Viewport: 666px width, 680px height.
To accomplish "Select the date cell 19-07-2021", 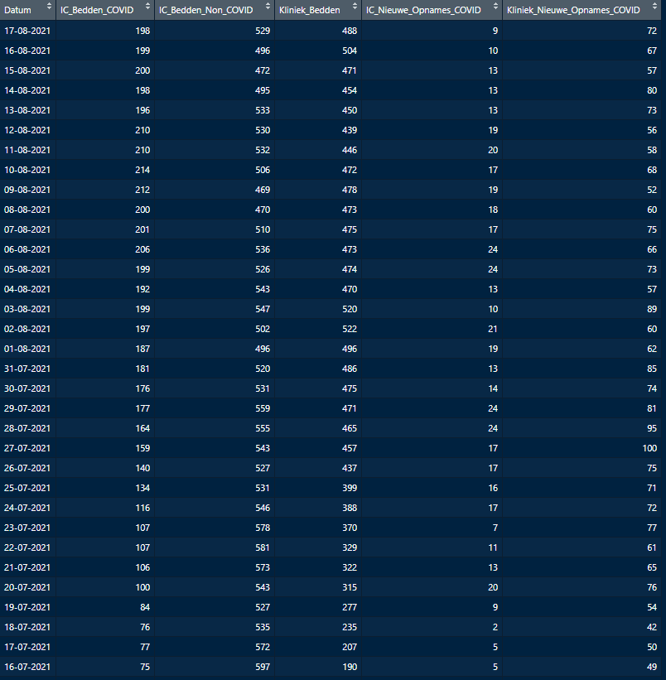I will (27, 607).
